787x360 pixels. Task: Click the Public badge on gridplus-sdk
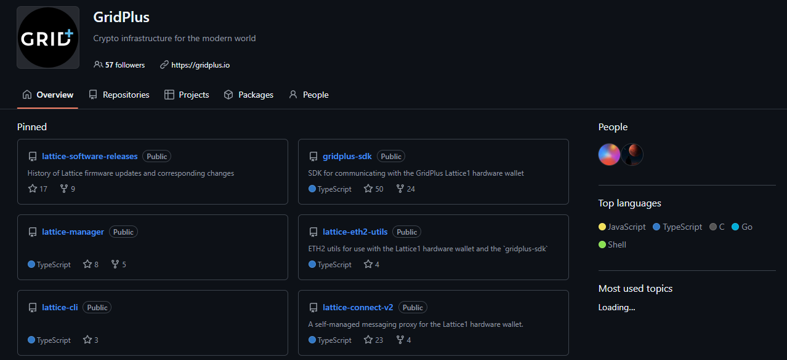391,156
